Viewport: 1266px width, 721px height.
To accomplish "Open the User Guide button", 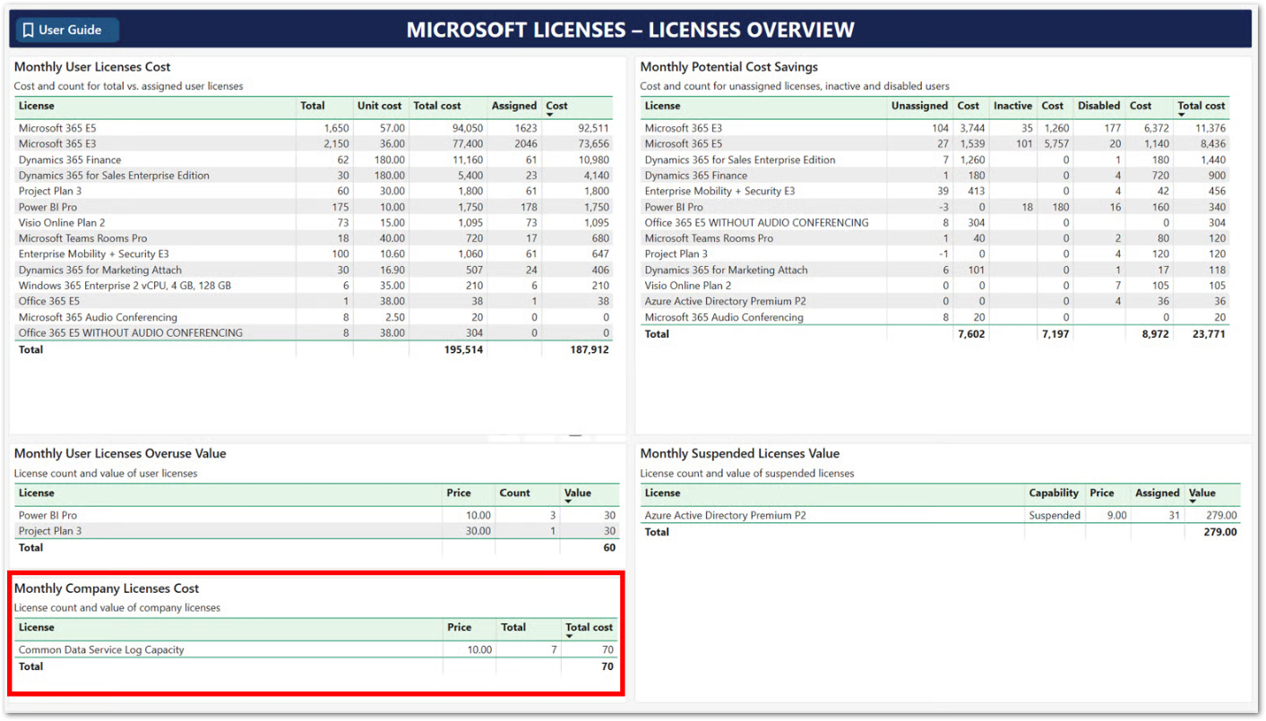I will pos(68,30).
